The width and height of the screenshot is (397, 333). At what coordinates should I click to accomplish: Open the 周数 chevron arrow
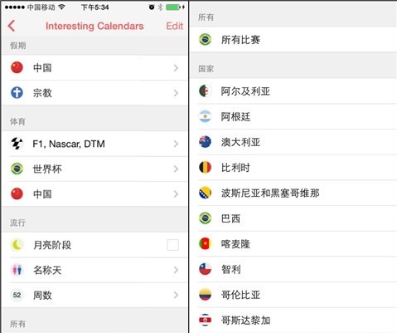tap(176, 295)
